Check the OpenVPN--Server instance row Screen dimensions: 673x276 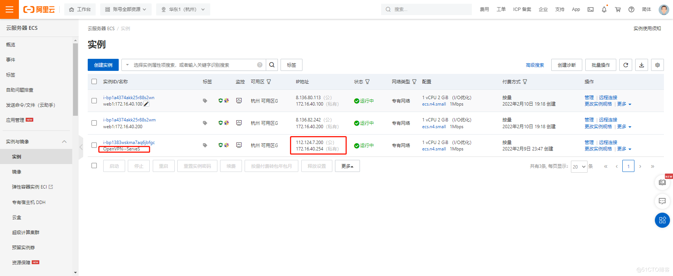click(x=94, y=145)
